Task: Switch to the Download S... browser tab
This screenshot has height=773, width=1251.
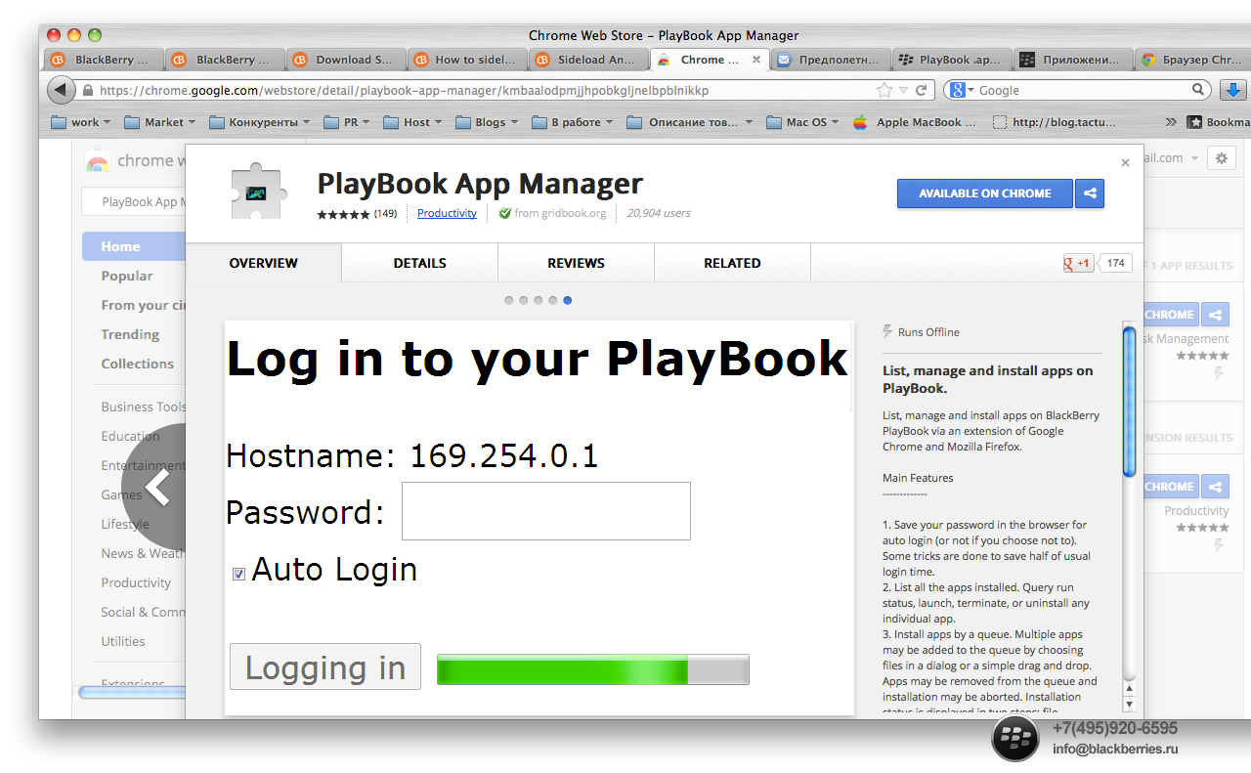Action: 346,60
